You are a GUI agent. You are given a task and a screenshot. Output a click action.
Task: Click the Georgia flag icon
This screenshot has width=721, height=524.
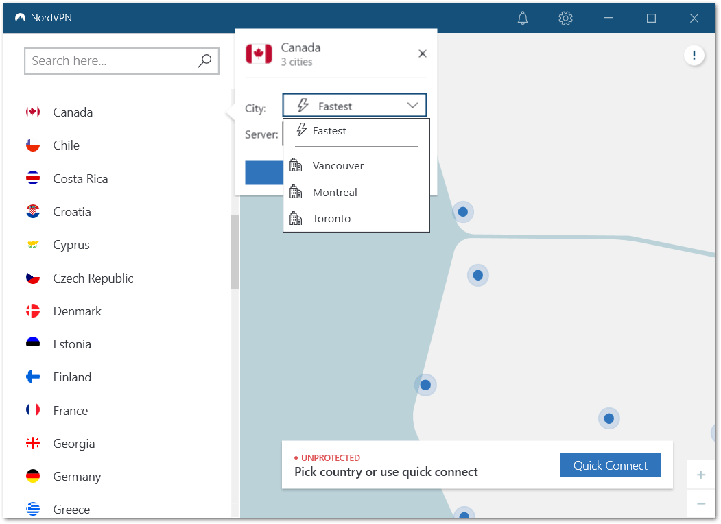click(33, 443)
